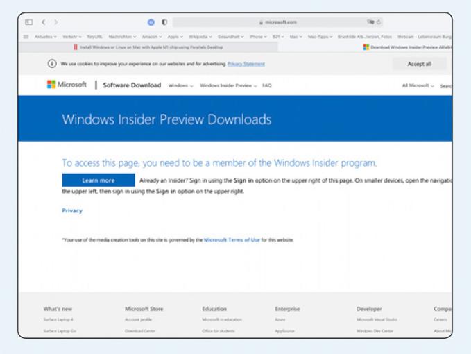Click the Enterprise footer heading
Image resolution: width=471 pixels, height=354 pixels.
coord(287,309)
